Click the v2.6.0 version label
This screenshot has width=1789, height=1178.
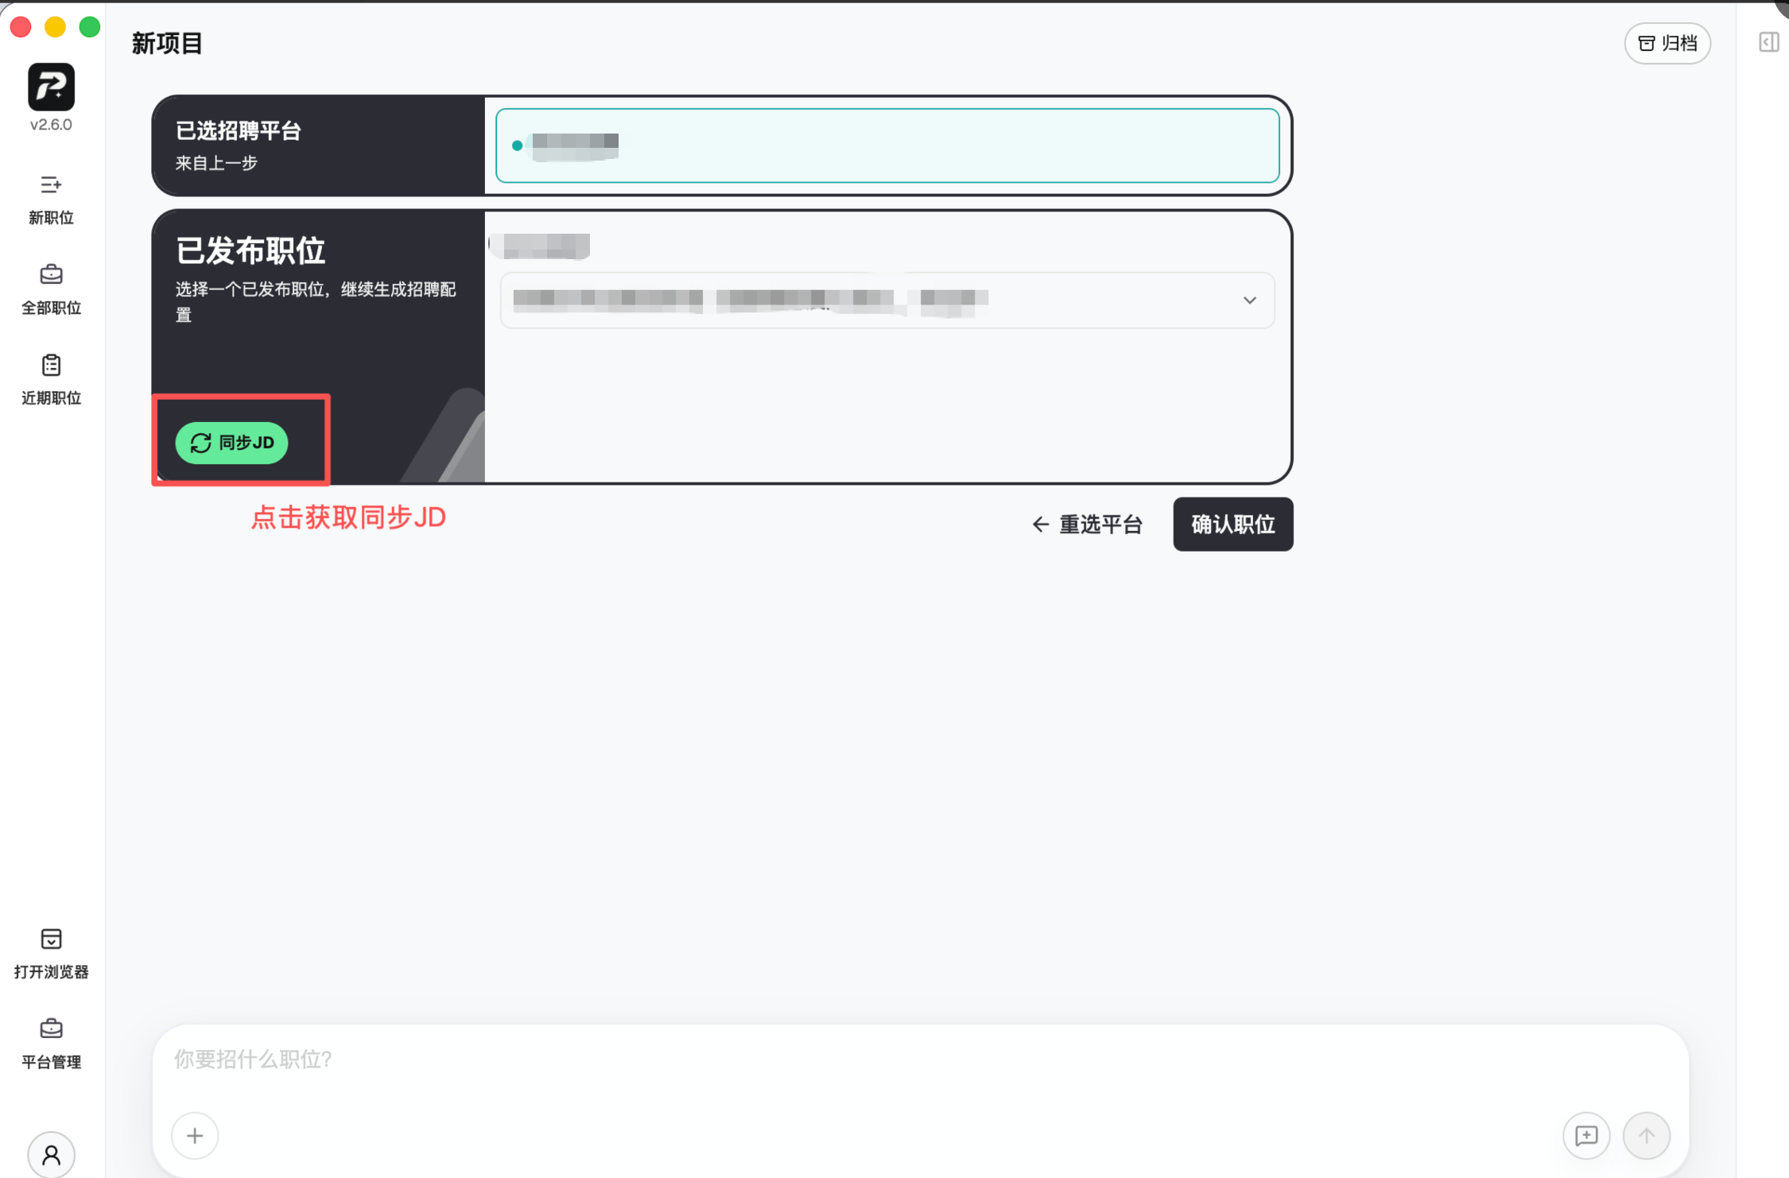click(51, 125)
